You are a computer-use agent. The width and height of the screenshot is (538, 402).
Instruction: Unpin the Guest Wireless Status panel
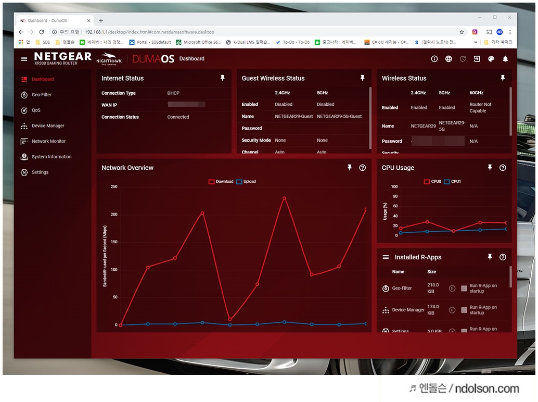click(362, 78)
